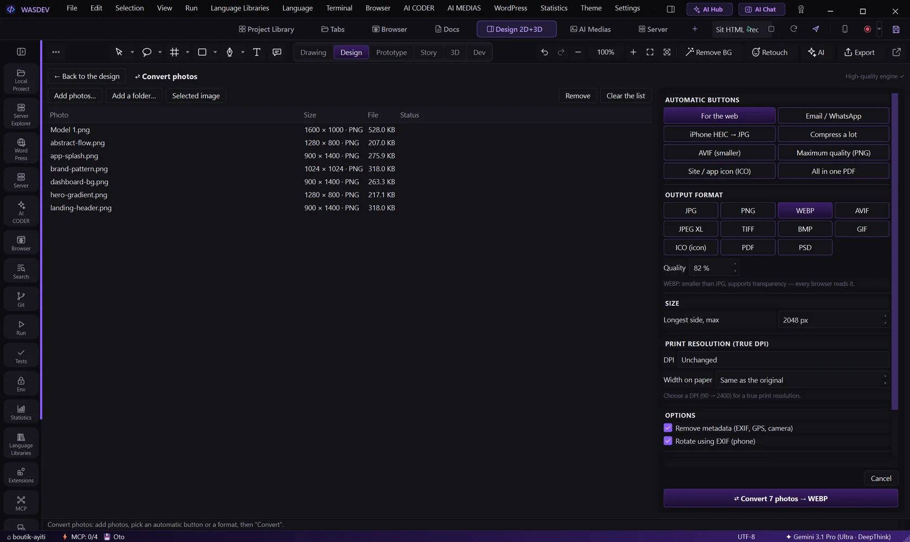The image size is (910, 542).
Task: Select the Text tool in toolbar
Action: pos(257,52)
